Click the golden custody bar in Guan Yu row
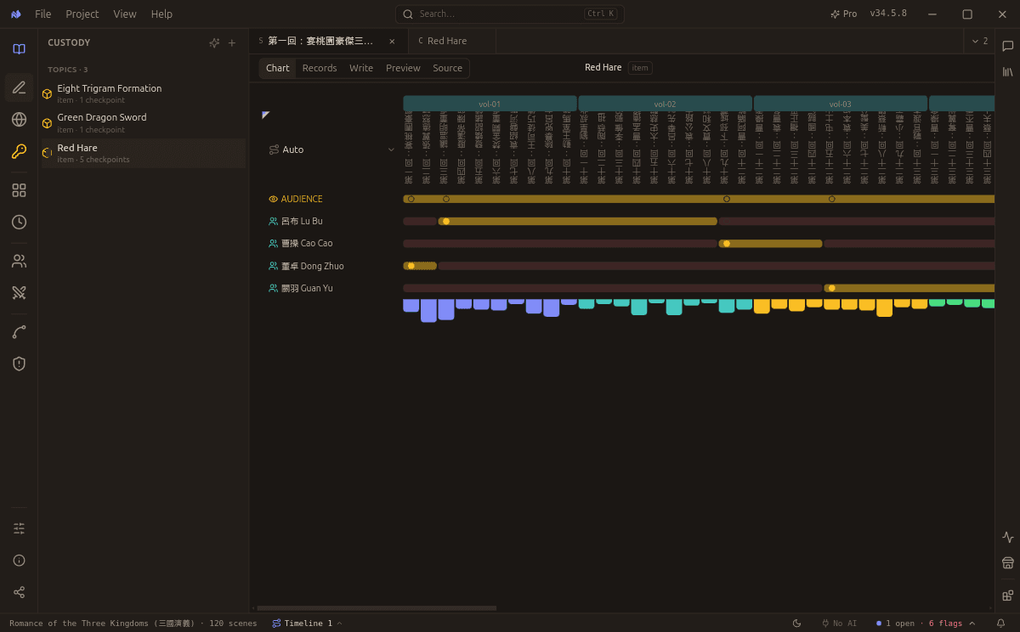This screenshot has height=632, width=1020. tap(909, 288)
